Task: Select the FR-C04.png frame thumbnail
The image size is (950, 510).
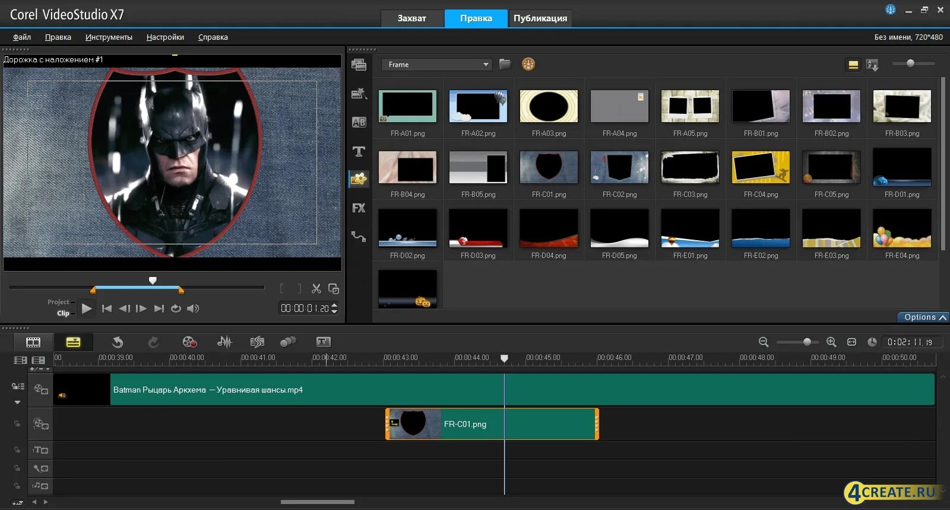Action: click(761, 167)
